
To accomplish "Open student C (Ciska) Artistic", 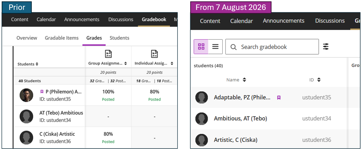I will (57, 134).
